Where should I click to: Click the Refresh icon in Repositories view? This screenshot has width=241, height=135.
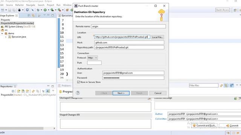point(33,91)
